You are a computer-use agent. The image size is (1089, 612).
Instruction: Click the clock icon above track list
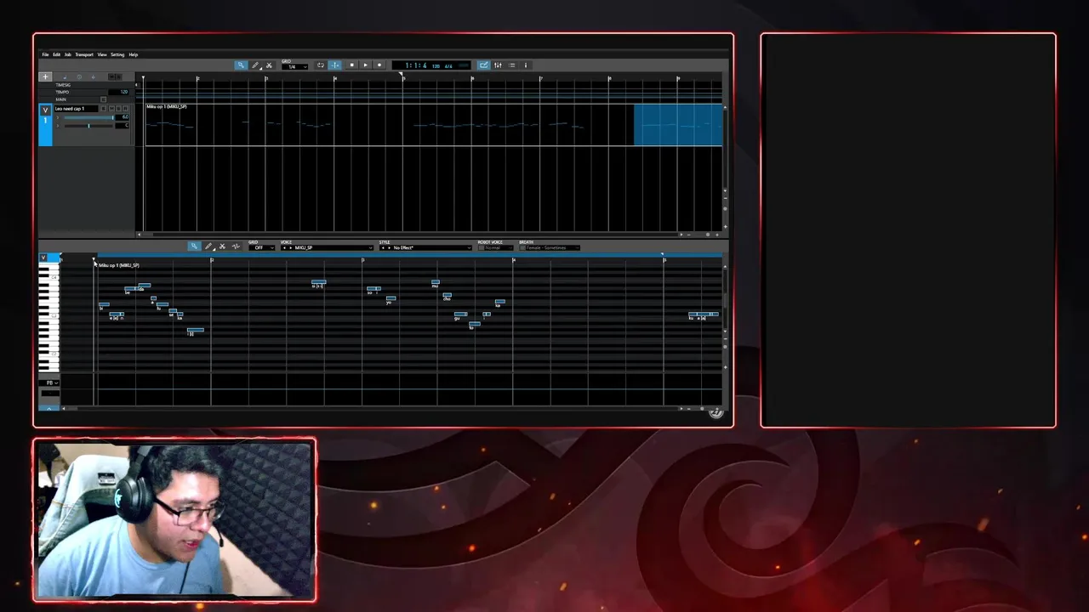[79, 76]
